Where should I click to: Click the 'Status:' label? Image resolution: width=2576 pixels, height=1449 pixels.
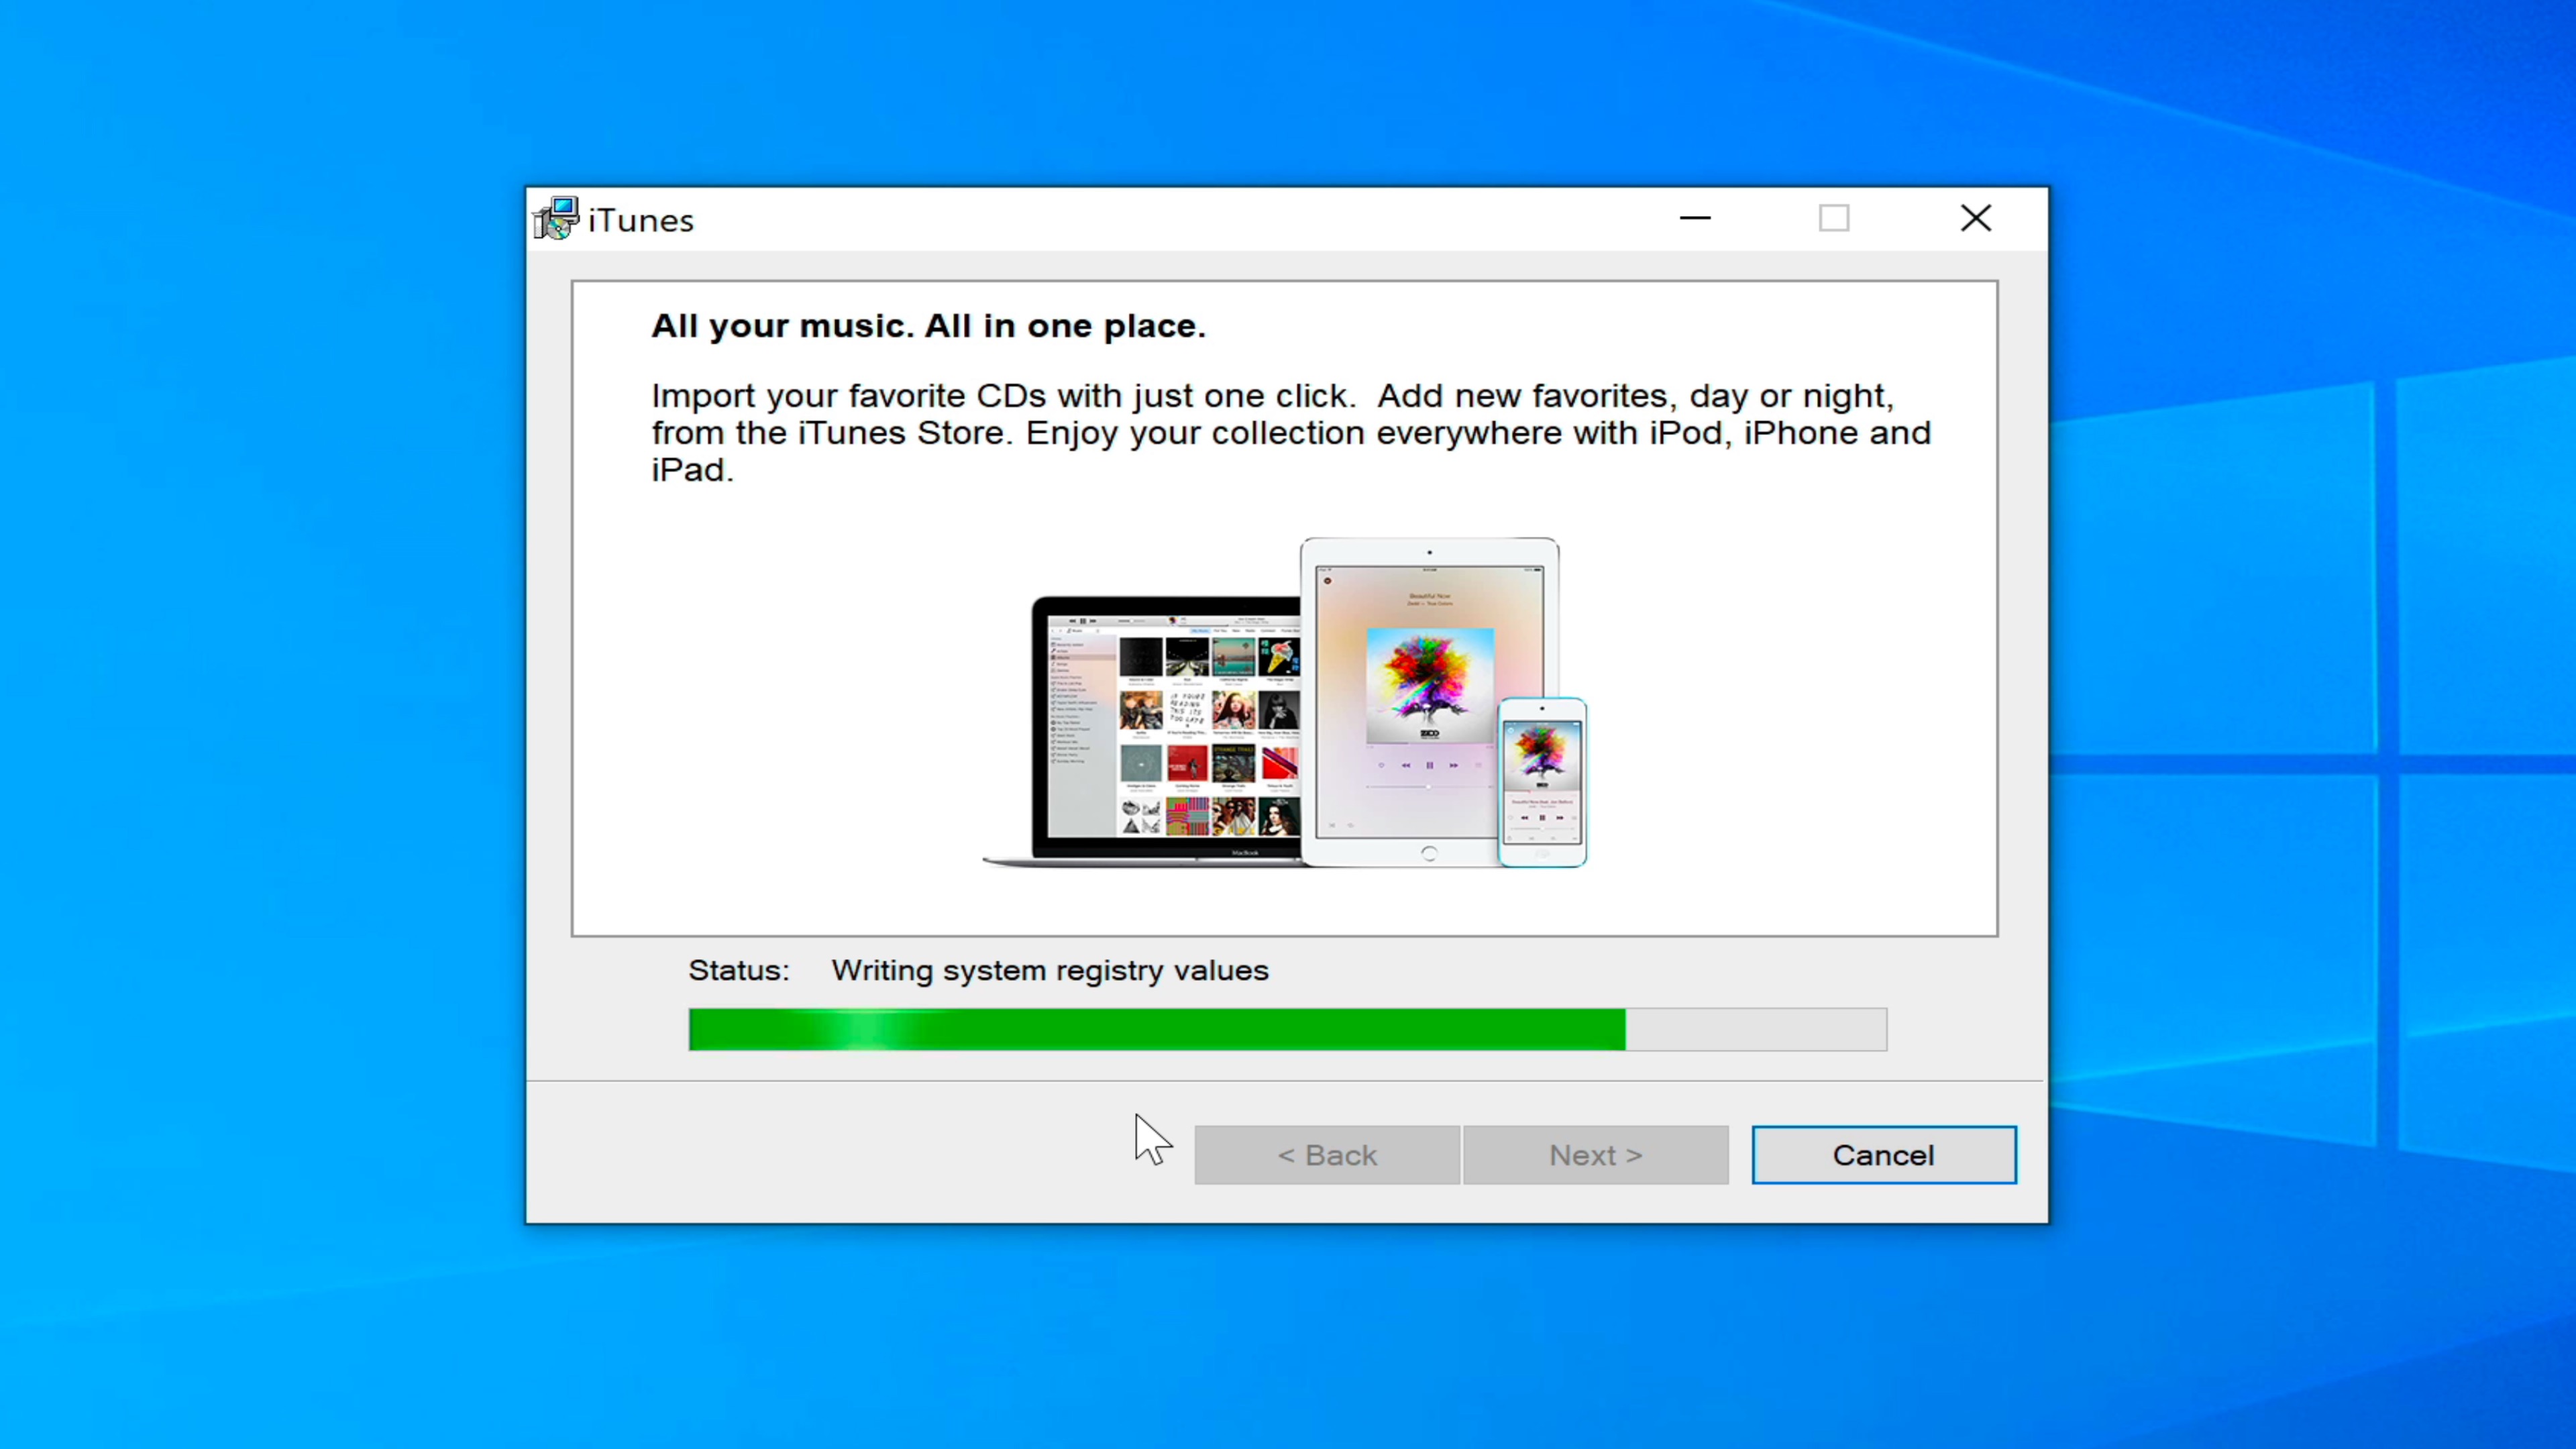(x=738, y=970)
